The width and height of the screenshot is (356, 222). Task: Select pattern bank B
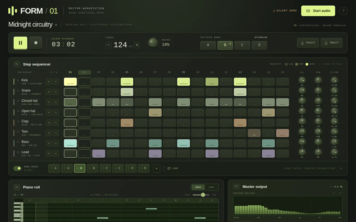(225, 45)
